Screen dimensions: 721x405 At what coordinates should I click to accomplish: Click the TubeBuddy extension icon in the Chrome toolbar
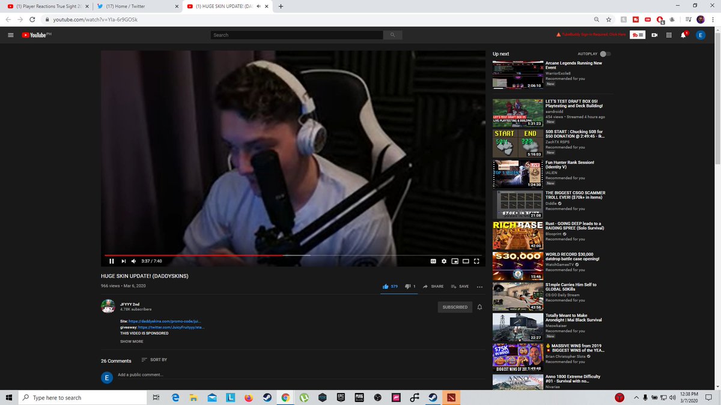coord(636,19)
